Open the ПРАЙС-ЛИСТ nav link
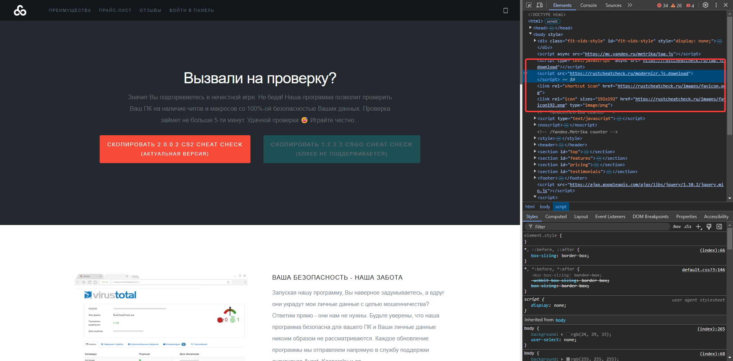This screenshot has height=361, width=733. [115, 10]
